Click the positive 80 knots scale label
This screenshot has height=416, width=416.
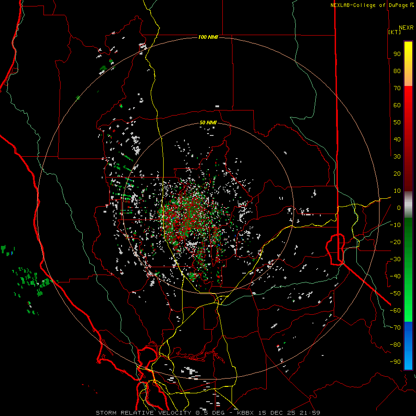tap(397, 71)
